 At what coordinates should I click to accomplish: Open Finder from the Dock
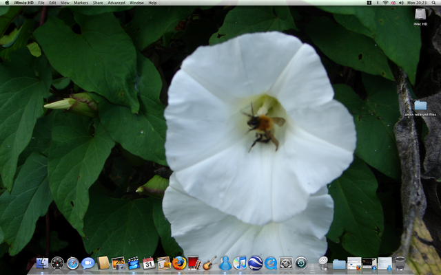coord(42,263)
